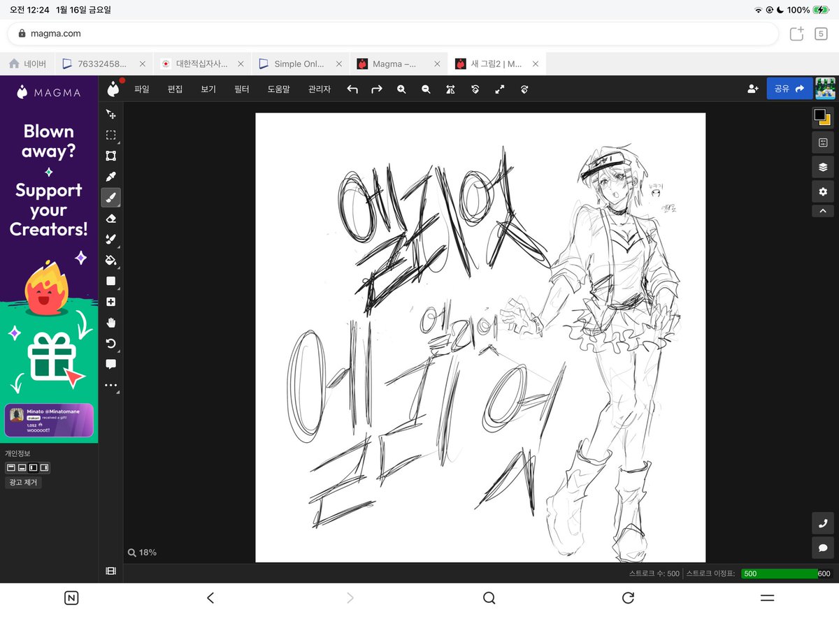The width and height of the screenshot is (839, 628).
Task: Set ad position to bottom layout
Action: (22, 467)
